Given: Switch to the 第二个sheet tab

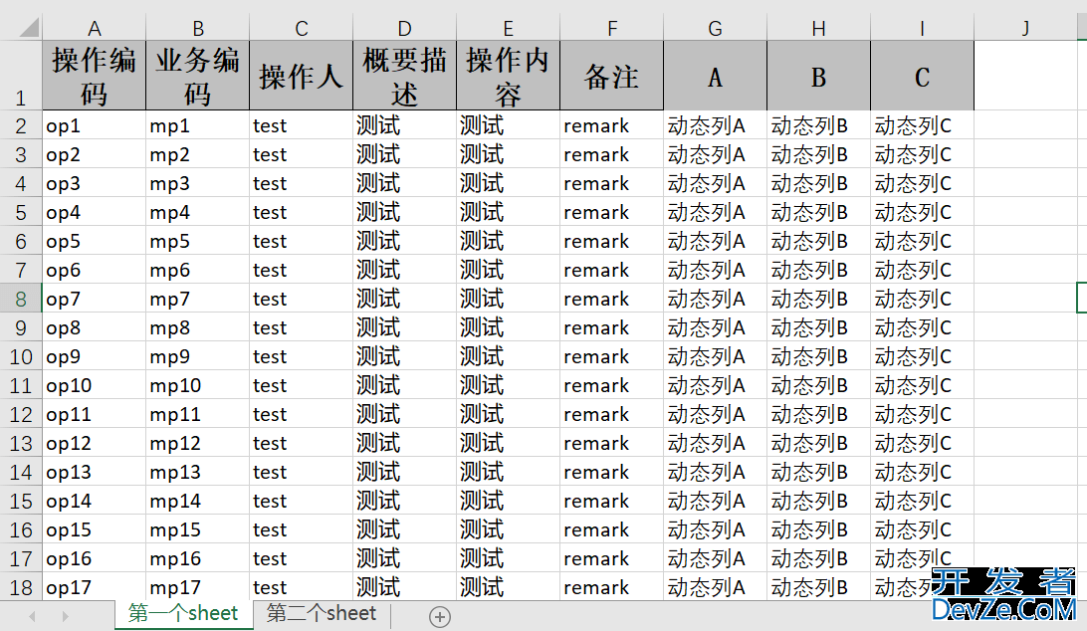Looking at the screenshot, I should (x=322, y=614).
